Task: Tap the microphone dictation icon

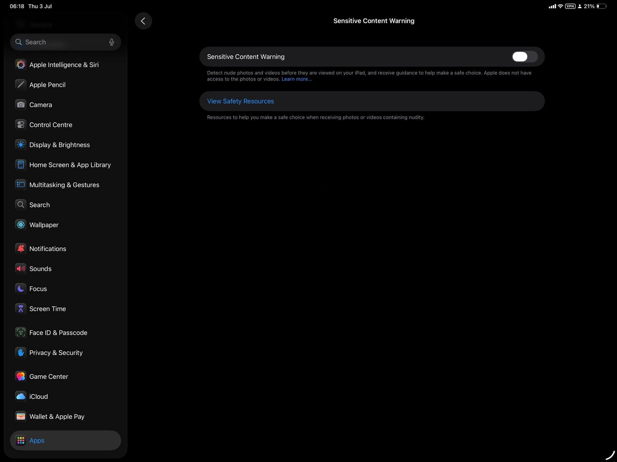Action: tap(111, 42)
